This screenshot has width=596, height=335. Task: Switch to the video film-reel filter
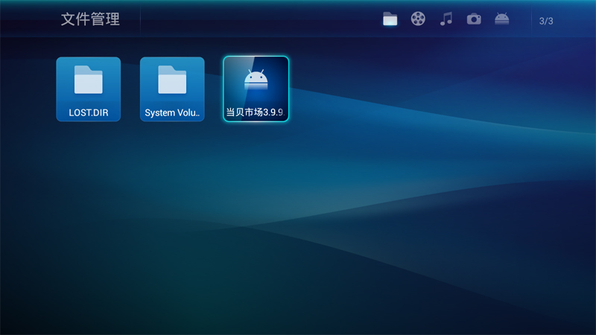coord(418,19)
